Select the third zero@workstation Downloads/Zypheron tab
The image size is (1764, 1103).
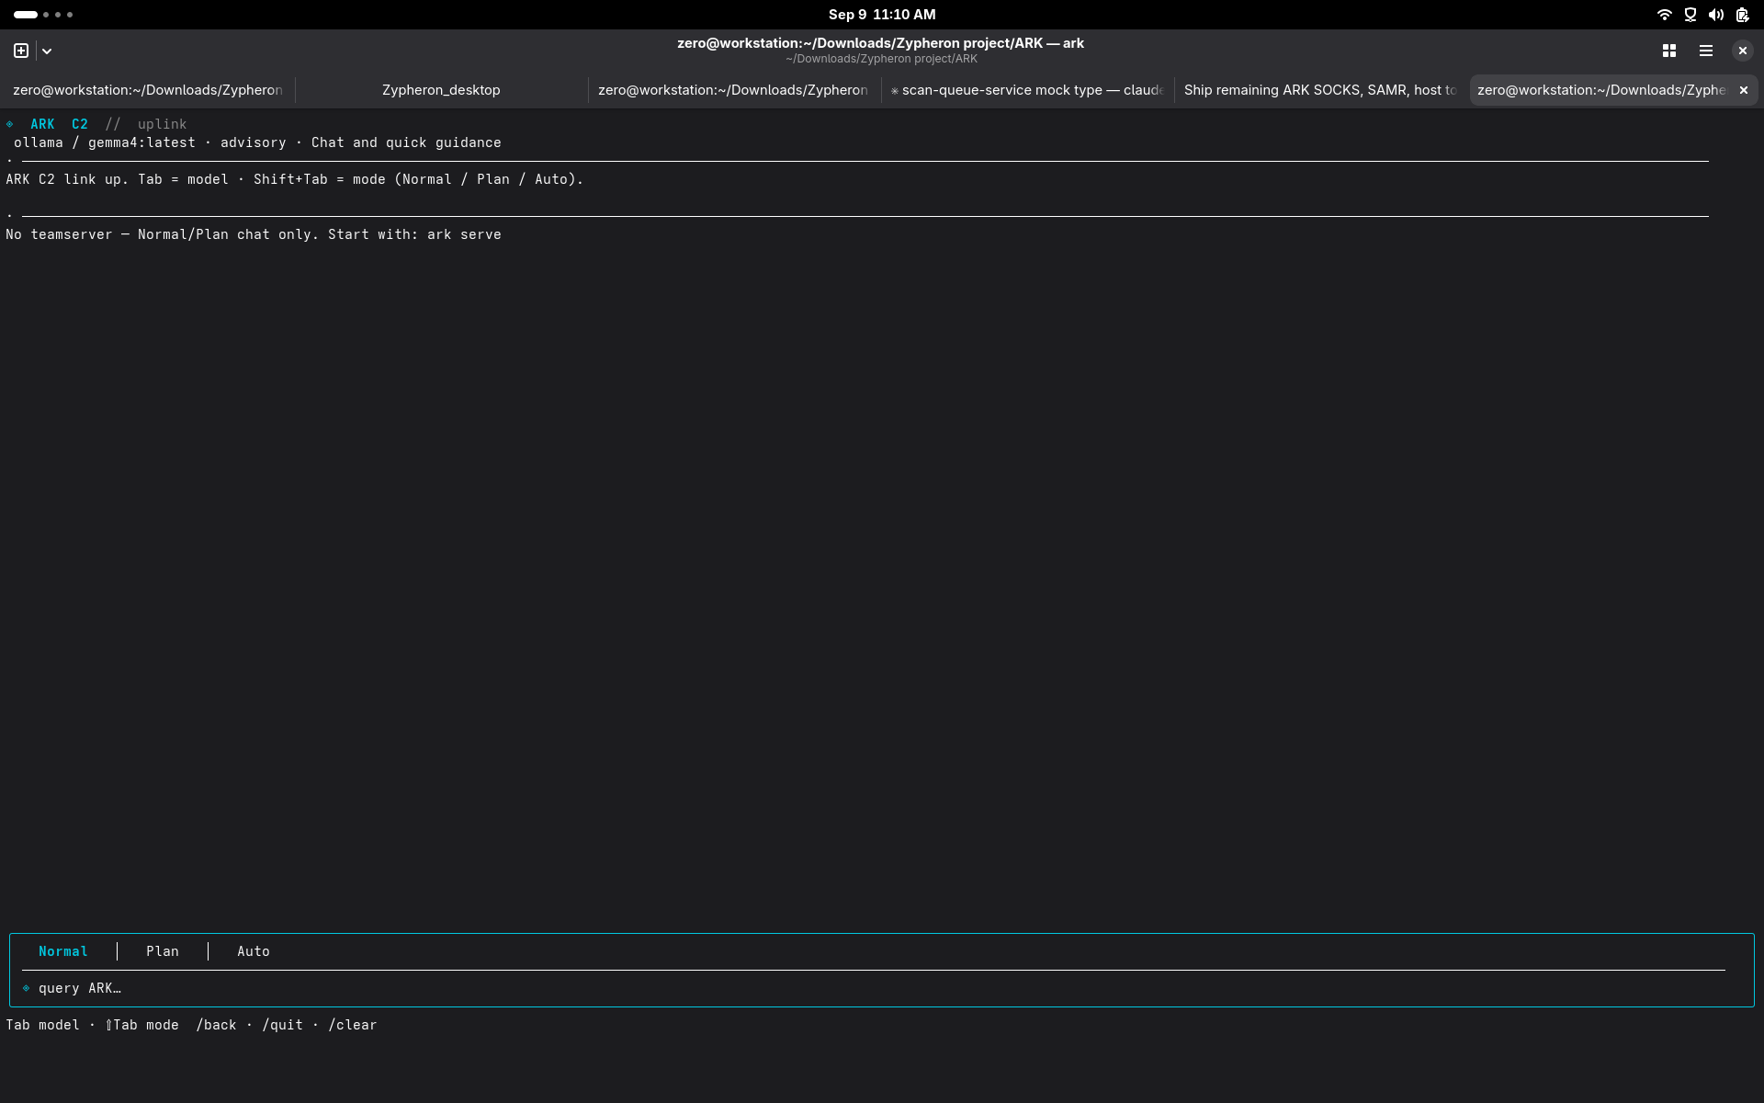click(732, 90)
